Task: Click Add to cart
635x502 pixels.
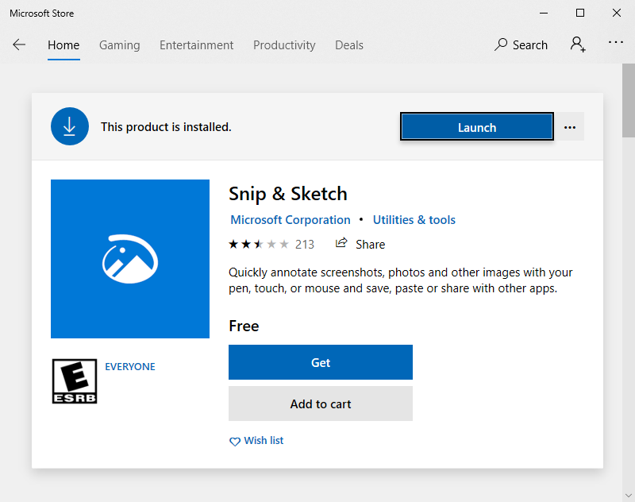Action: [x=321, y=404]
